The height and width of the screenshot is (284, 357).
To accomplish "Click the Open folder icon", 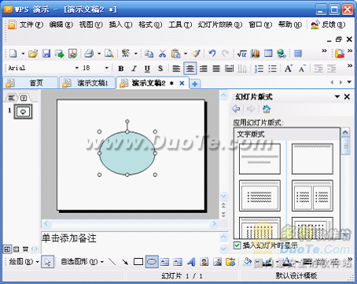I will coord(33,53).
